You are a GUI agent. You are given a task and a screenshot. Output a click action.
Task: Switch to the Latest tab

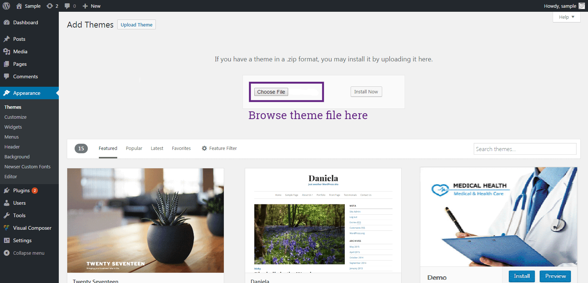click(x=157, y=148)
